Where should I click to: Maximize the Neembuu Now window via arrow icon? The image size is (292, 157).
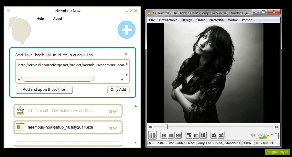tap(131, 11)
